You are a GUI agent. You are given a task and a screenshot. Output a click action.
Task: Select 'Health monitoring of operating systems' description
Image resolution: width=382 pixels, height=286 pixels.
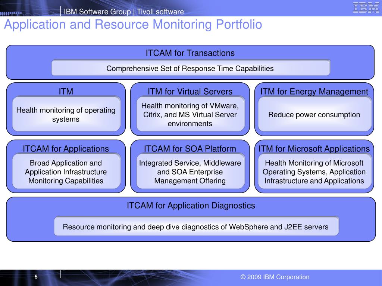pyautogui.click(x=66, y=114)
